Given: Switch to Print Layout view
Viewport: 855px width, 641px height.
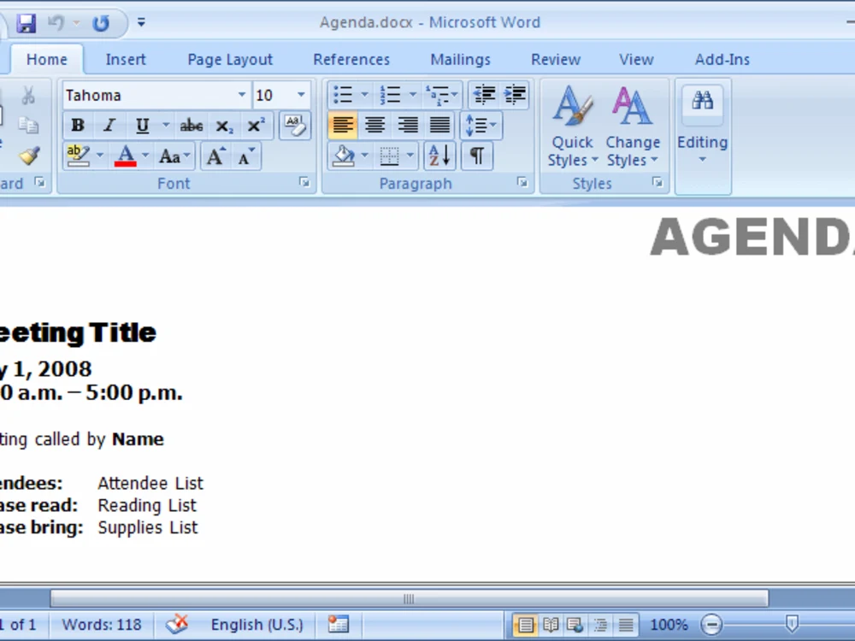Looking at the screenshot, I should (525, 625).
